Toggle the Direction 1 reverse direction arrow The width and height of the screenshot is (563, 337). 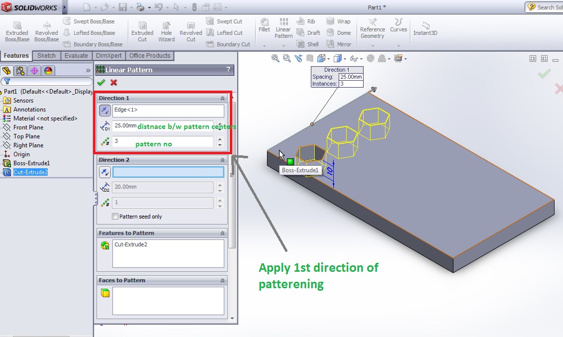point(104,111)
